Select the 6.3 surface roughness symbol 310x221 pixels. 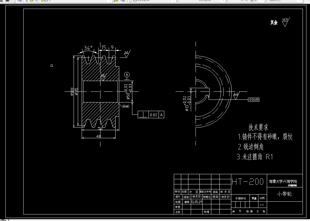point(236,96)
